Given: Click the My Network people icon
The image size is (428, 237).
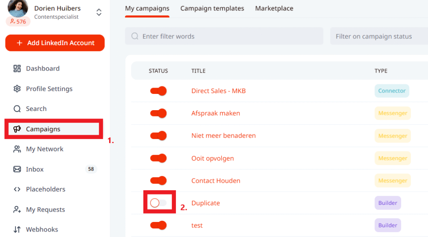Looking at the screenshot, I should point(17,149).
